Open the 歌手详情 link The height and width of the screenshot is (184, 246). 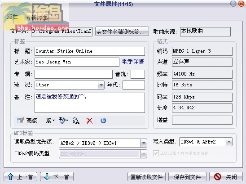(x=133, y=62)
